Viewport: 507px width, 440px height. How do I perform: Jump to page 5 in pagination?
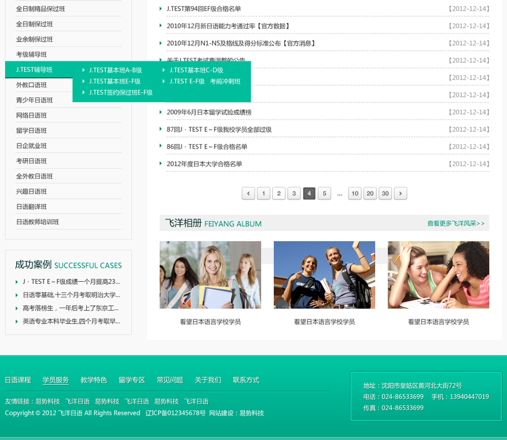point(324,194)
